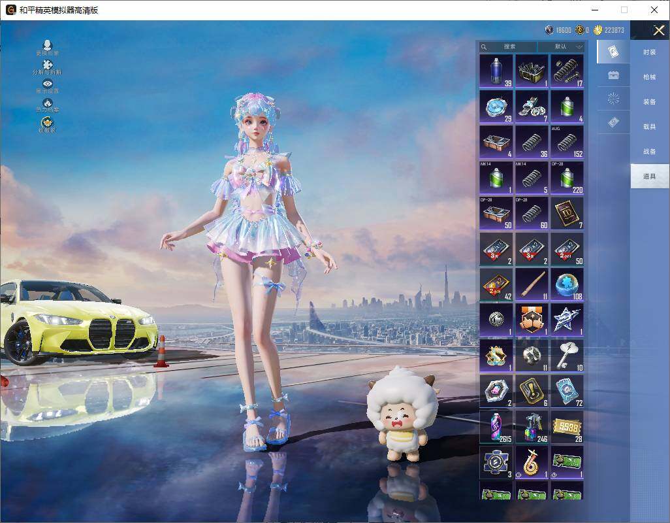The height and width of the screenshot is (523, 670).
Task: Click the 18600 currency icon at top
Action: (x=549, y=30)
